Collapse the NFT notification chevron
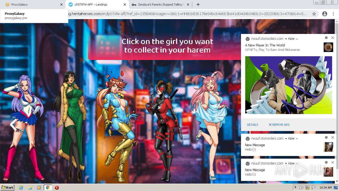 297,39
